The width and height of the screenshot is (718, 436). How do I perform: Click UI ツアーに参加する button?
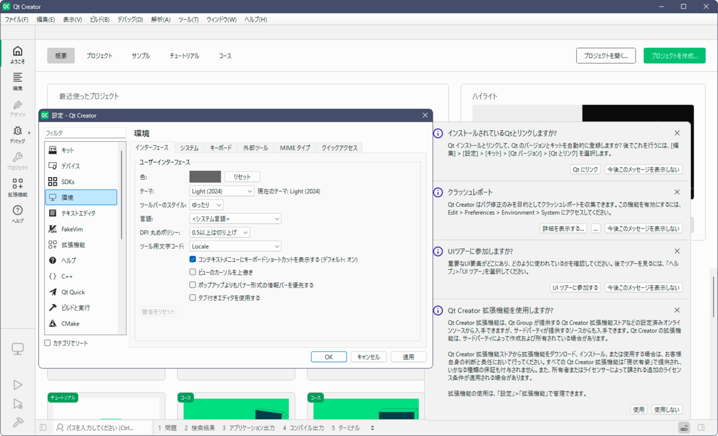[575, 288]
